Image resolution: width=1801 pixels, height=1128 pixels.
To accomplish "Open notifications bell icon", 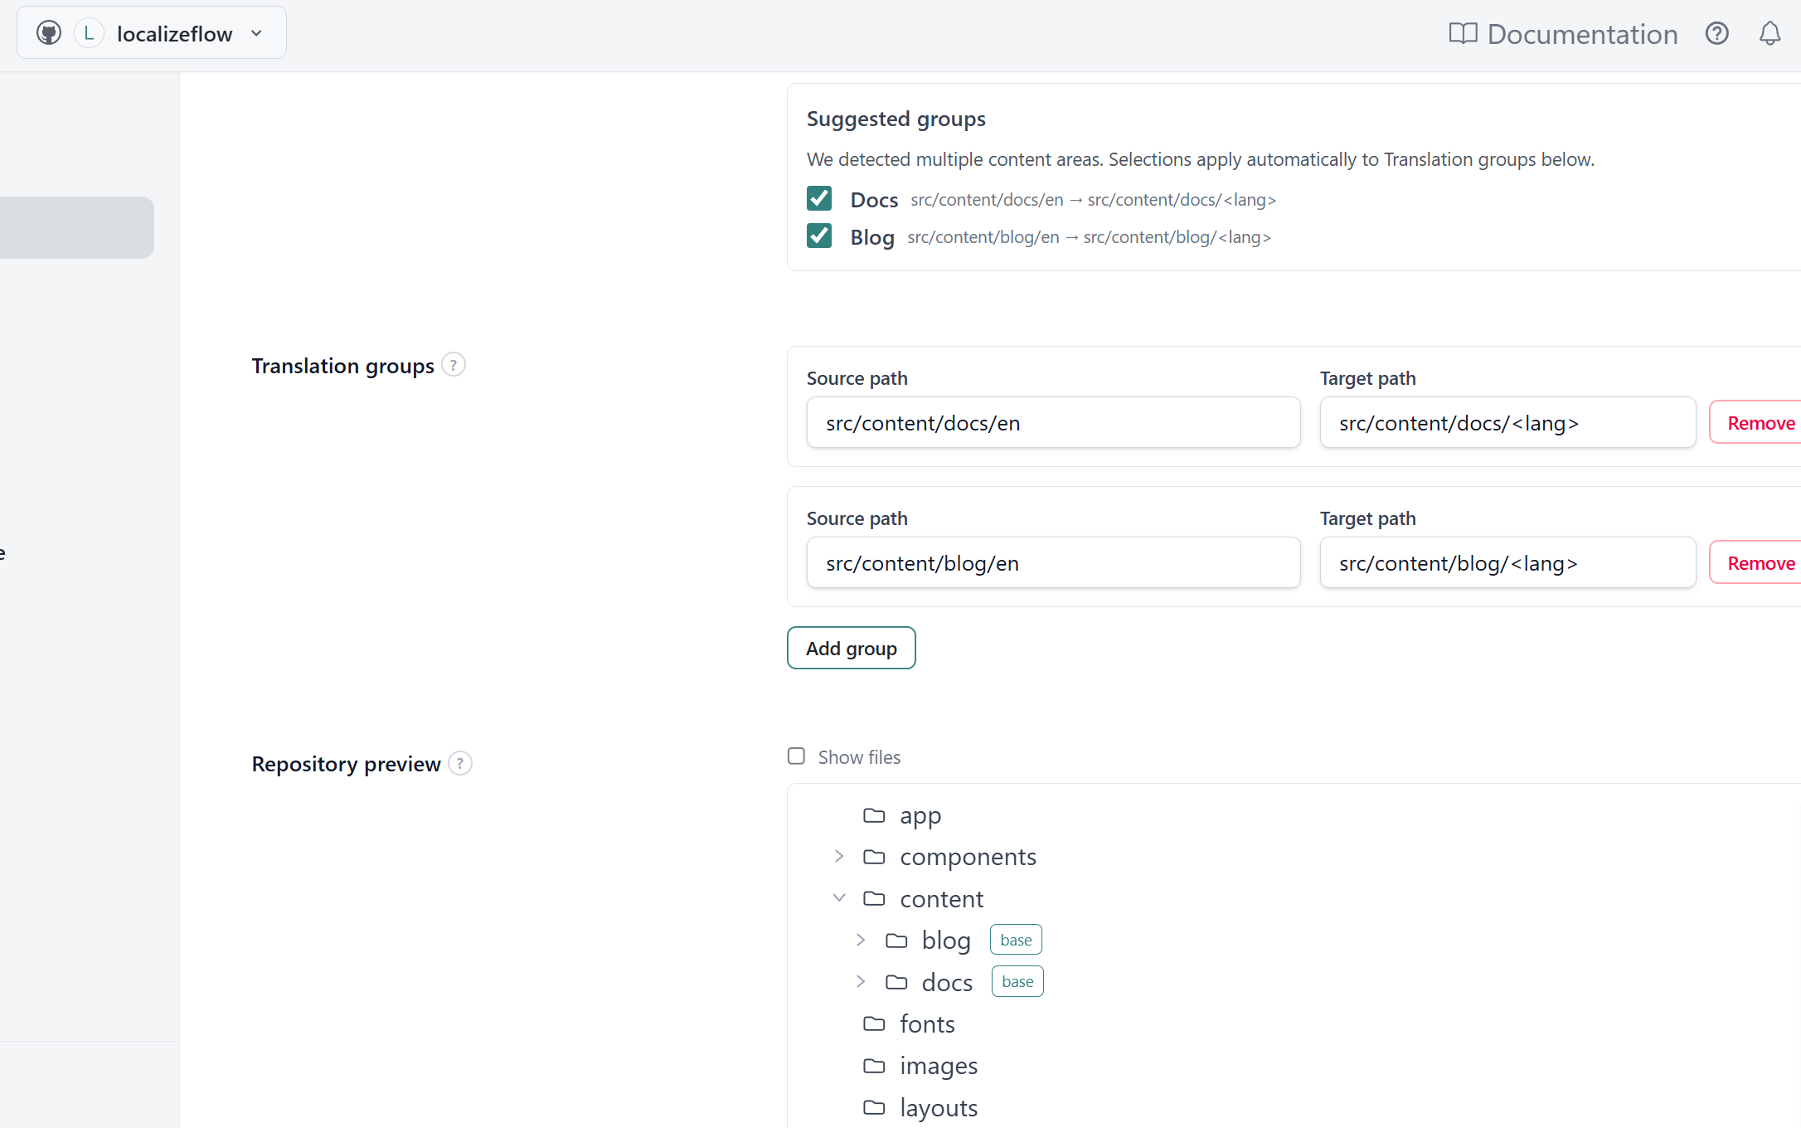I will pyautogui.click(x=1769, y=33).
